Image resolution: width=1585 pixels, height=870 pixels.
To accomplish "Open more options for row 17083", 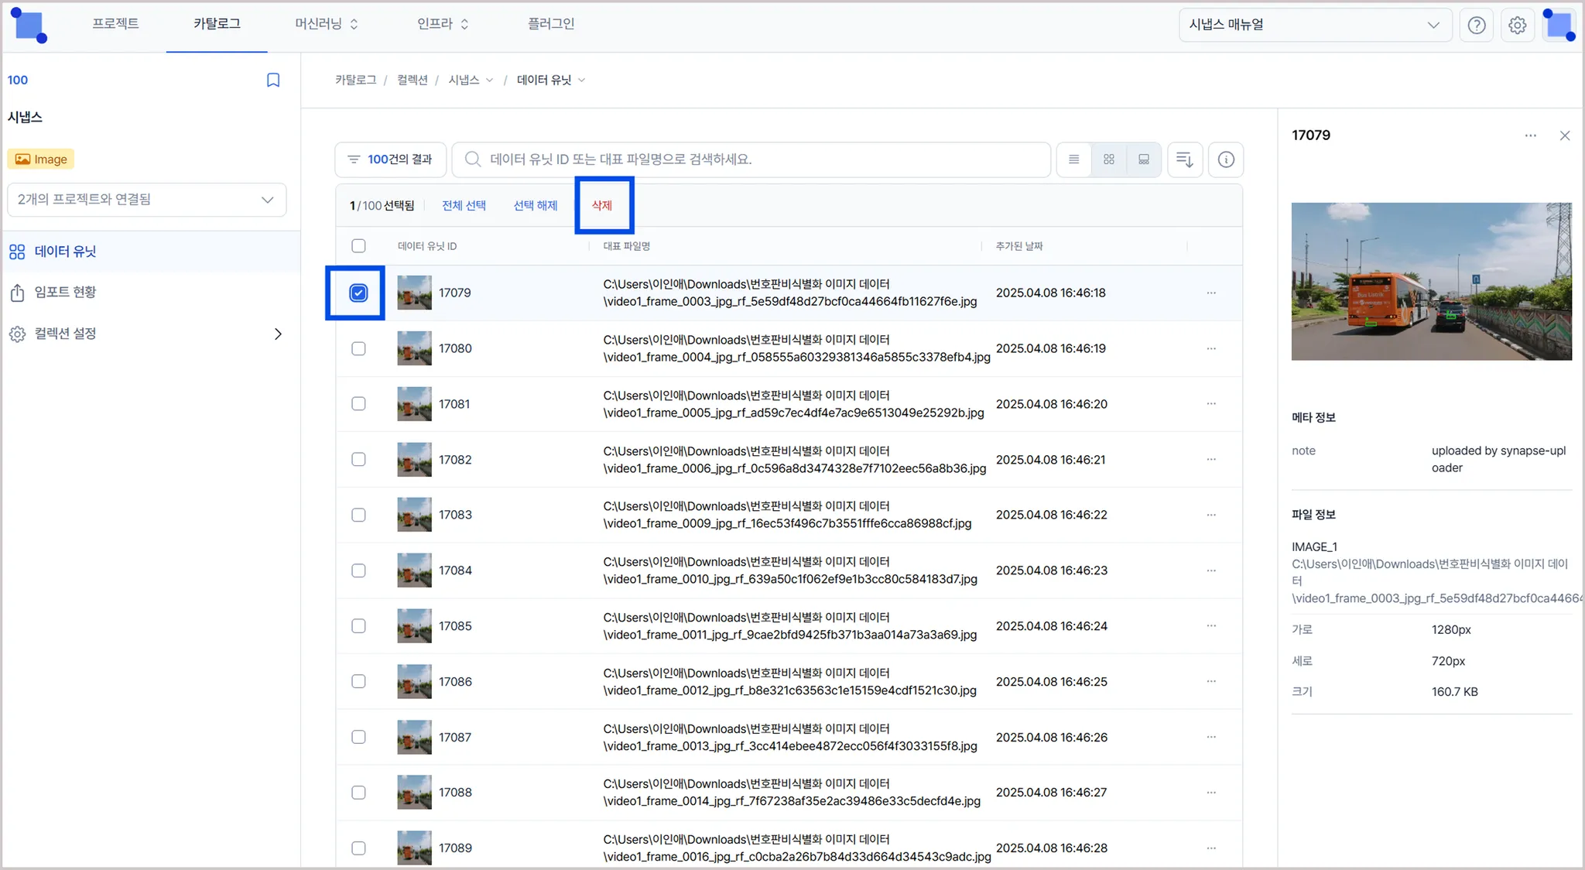I will 1211,515.
